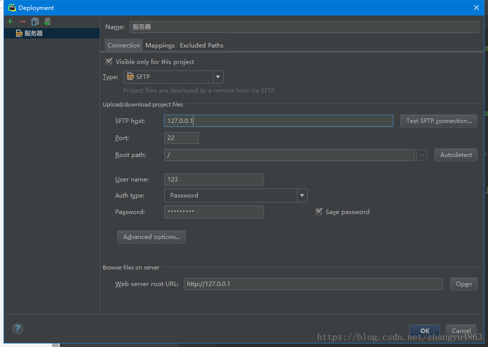Close the Deployment dialog with X
The height and width of the screenshot is (347, 488).
[476, 7]
